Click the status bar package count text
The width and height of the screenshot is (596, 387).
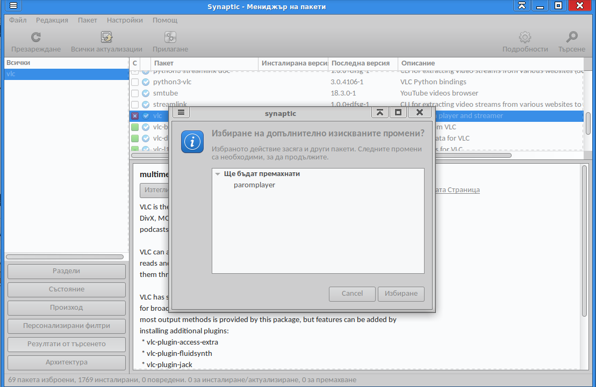click(182, 380)
